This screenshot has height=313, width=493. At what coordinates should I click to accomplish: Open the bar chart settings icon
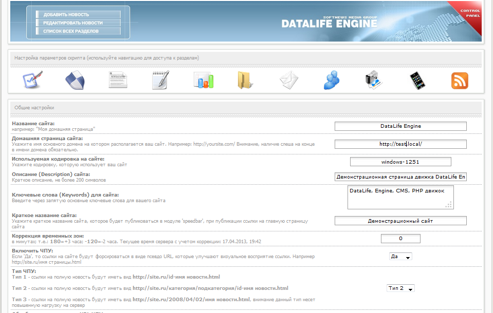point(204,81)
